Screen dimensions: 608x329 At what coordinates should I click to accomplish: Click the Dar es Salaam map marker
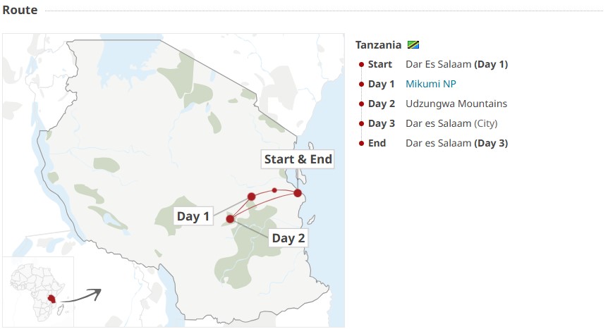[298, 193]
